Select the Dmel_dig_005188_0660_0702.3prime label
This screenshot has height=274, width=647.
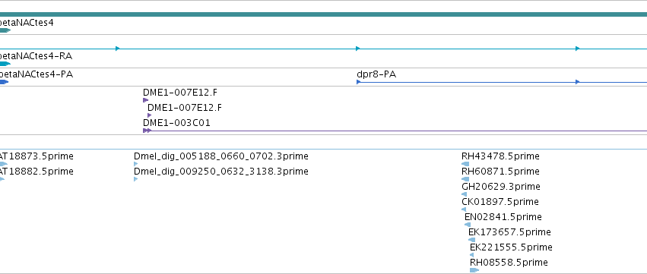click(x=221, y=156)
